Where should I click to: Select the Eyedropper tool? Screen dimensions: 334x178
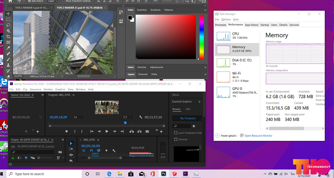click(x=8, y=48)
